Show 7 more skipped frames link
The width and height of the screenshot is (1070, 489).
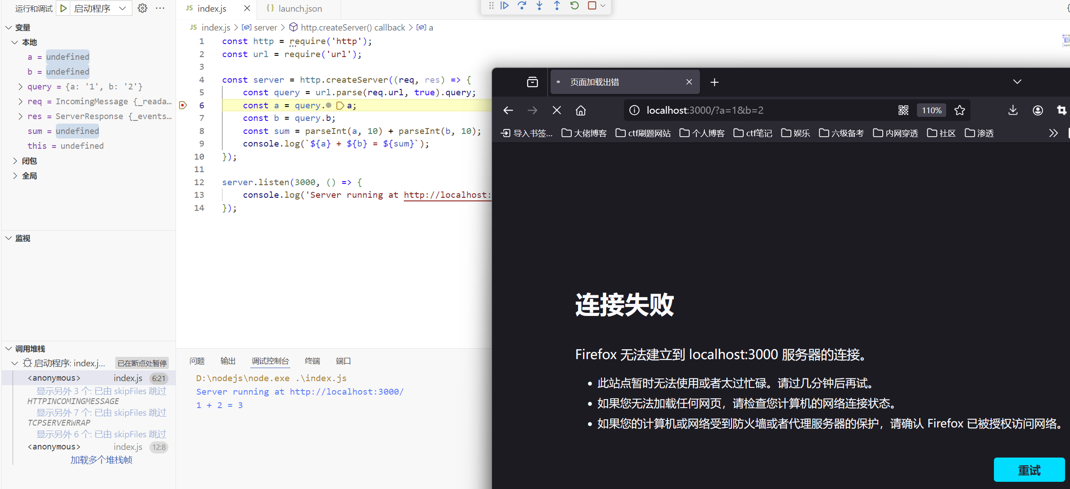101,413
